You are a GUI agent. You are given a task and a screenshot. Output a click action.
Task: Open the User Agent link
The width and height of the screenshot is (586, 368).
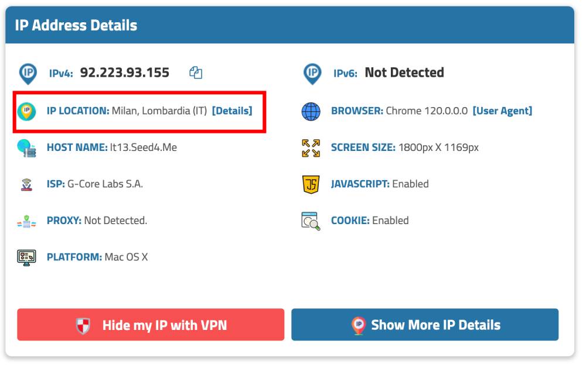point(502,111)
